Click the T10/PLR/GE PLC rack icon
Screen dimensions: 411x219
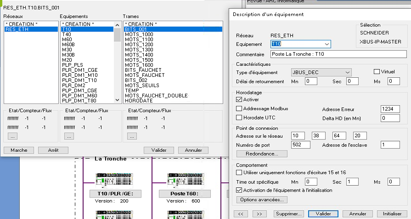[115, 180]
